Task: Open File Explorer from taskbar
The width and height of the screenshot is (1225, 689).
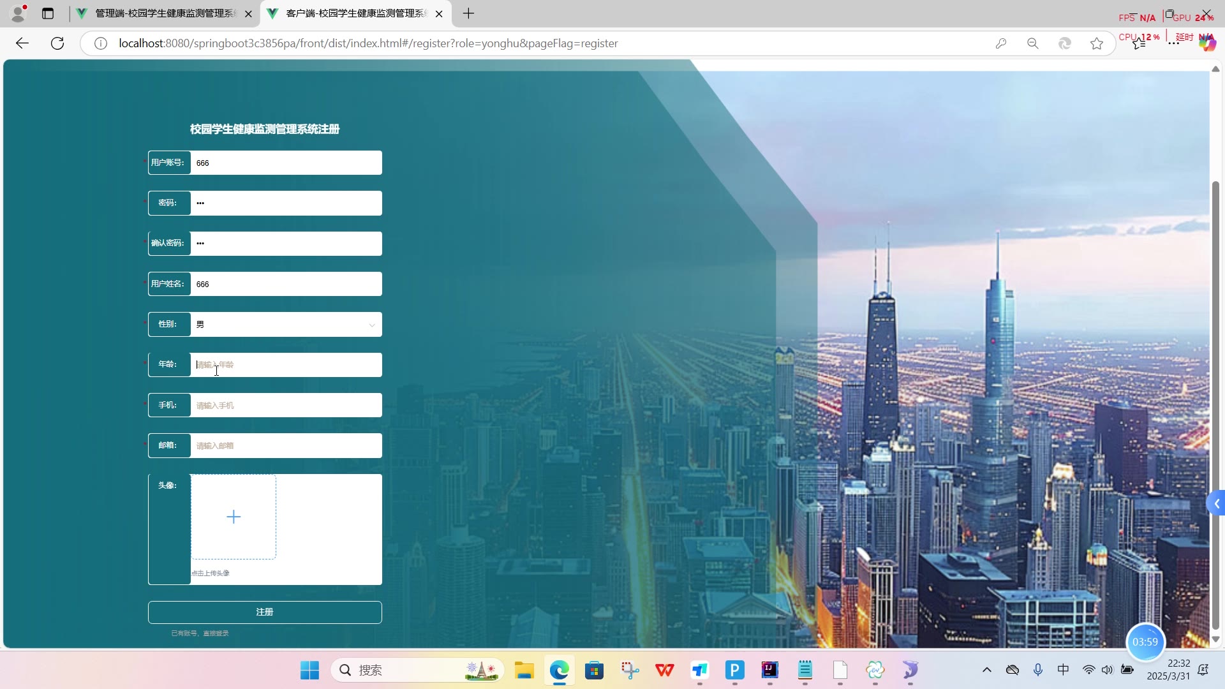Action: point(524,670)
